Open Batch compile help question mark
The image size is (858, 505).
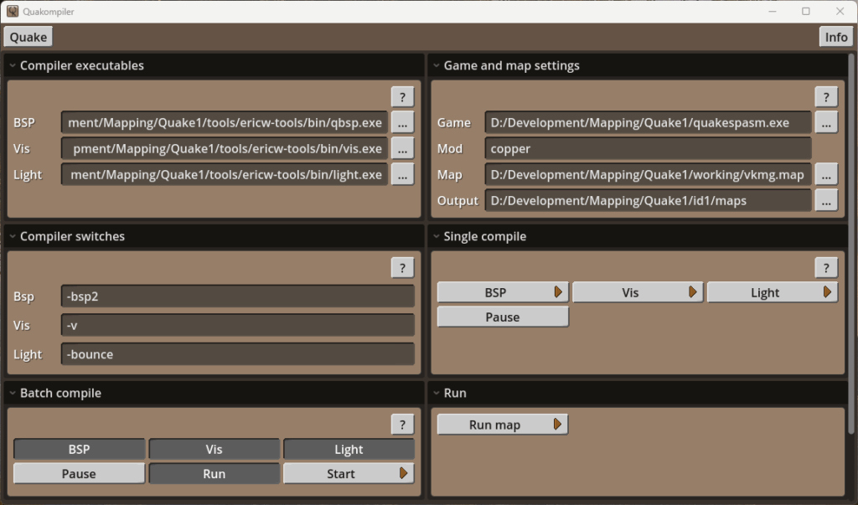[402, 425]
